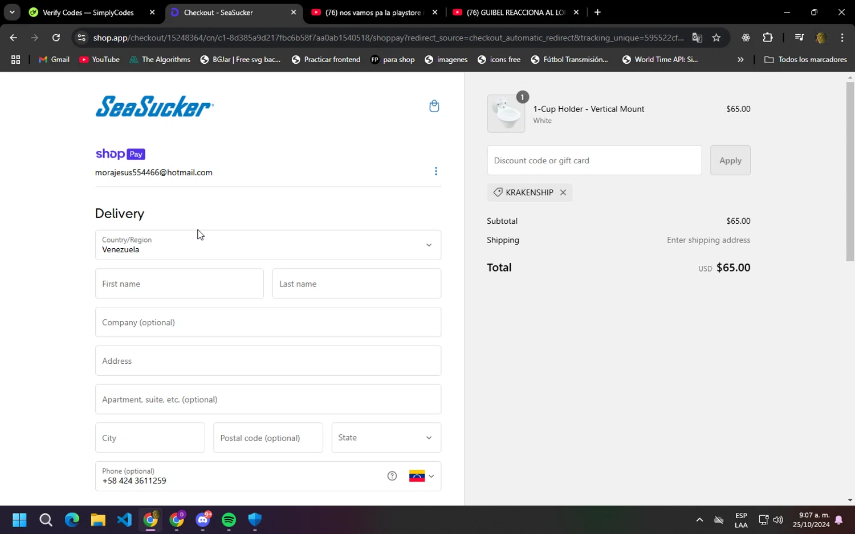This screenshot has width=855, height=534.
Task: Expand the Country/Region dropdown
Action: pos(268,245)
